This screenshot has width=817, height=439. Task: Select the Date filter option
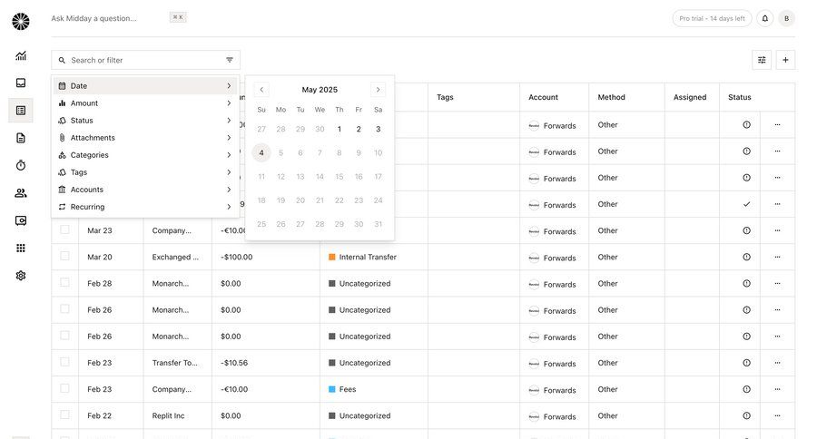[145, 86]
